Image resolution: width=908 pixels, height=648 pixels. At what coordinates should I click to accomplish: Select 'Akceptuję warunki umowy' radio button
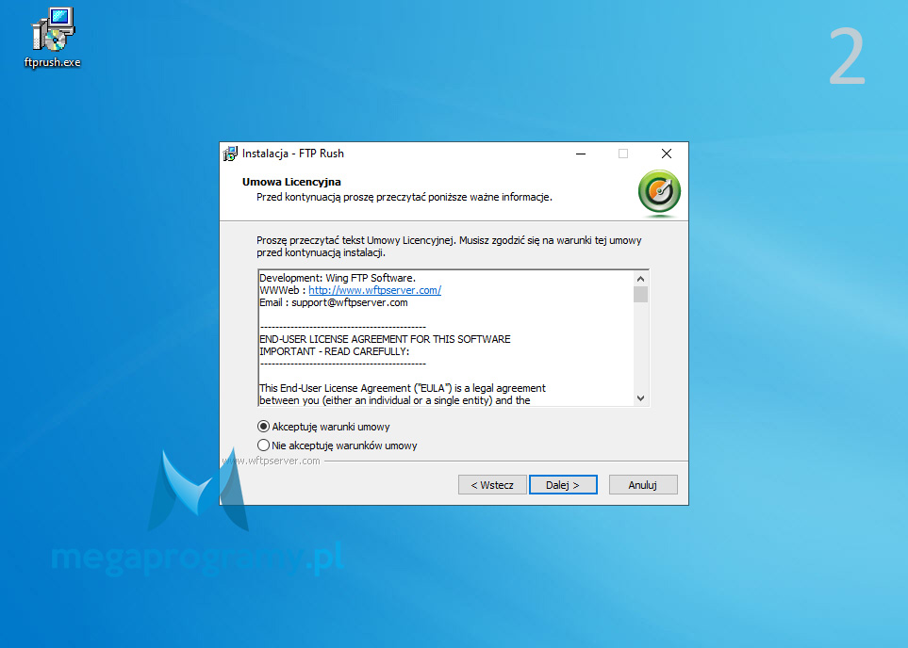point(263,427)
